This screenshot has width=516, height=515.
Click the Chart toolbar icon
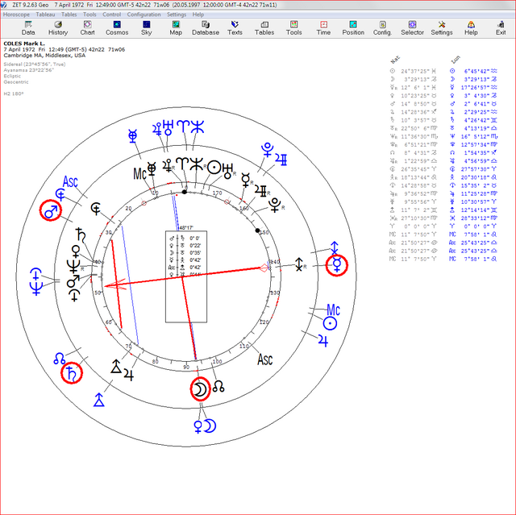click(87, 28)
